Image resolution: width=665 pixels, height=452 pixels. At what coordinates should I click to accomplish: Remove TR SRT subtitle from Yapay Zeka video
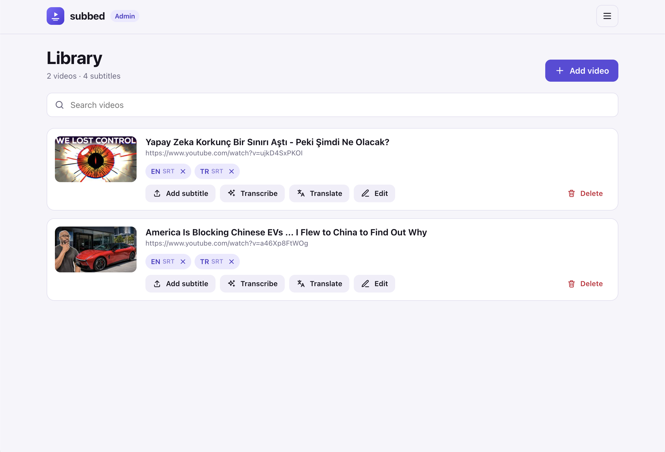[232, 171]
